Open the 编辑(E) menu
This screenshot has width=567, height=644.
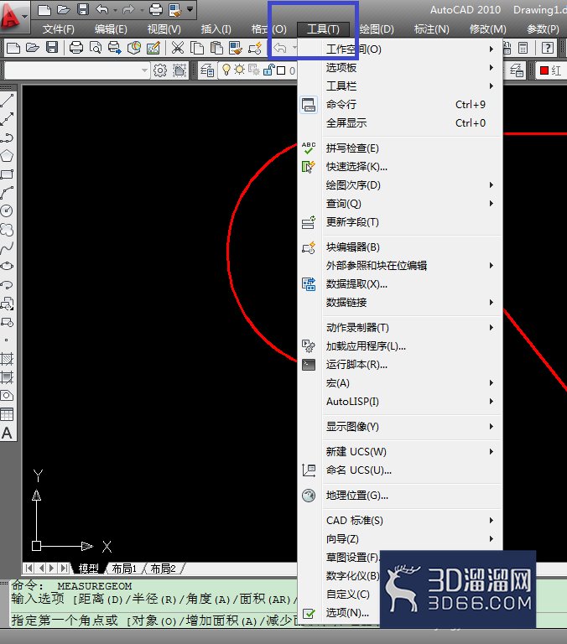[111, 29]
